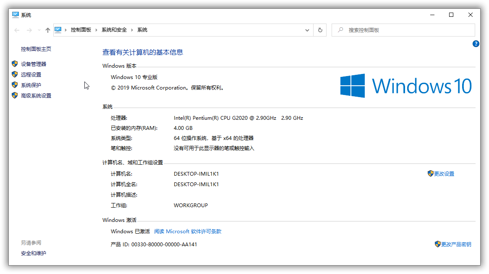Maximize the 系统 window
The image size is (489, 274).
tap(451, 15)
